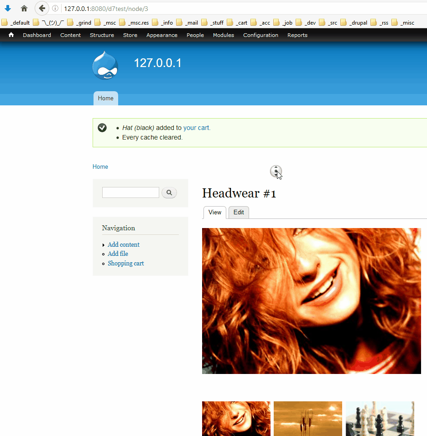Open the _drupal bookmarks folder
427x436 pixels.
354,23
